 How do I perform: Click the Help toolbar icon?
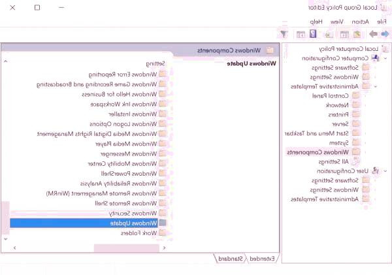(x=314, y=34)
